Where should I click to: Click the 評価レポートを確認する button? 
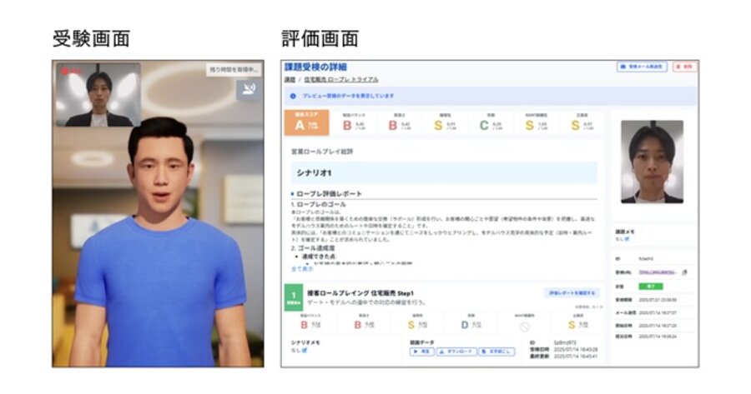coord(572,292)
